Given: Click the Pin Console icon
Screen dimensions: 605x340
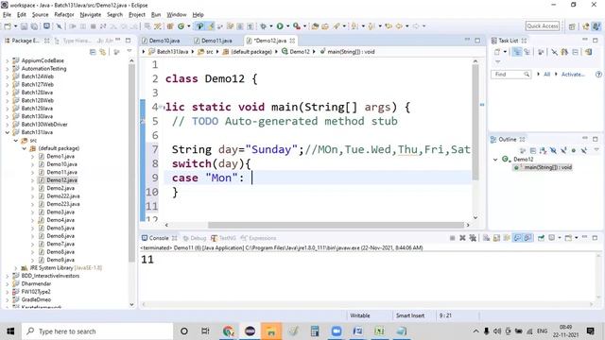Looking at the screenshot, I should [541, 238].
